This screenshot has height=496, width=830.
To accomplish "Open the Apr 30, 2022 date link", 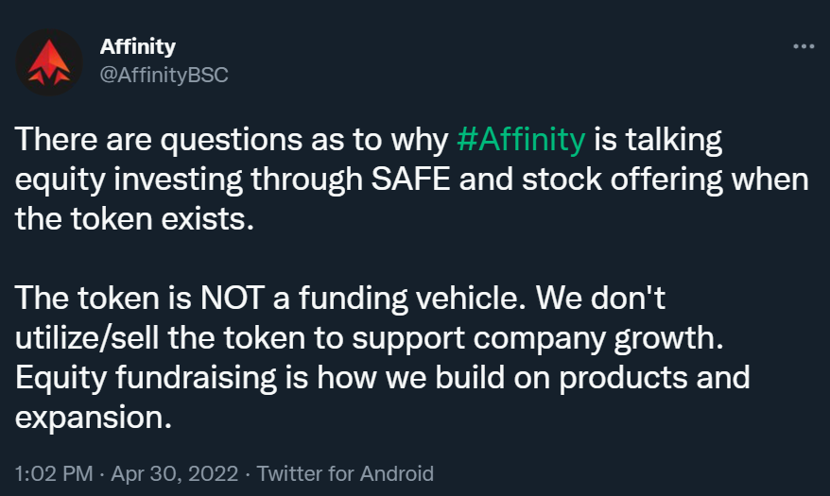I will click(175, 473).
